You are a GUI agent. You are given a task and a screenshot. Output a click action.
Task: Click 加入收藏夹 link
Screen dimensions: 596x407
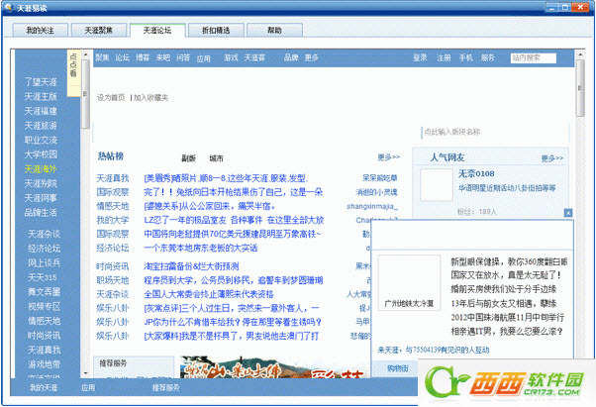click(150, 98)
